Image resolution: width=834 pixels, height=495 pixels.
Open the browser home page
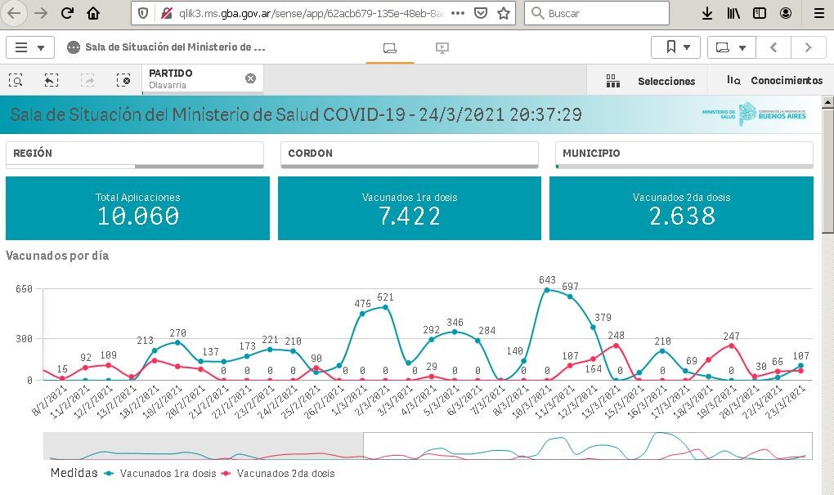coord(93,13)
